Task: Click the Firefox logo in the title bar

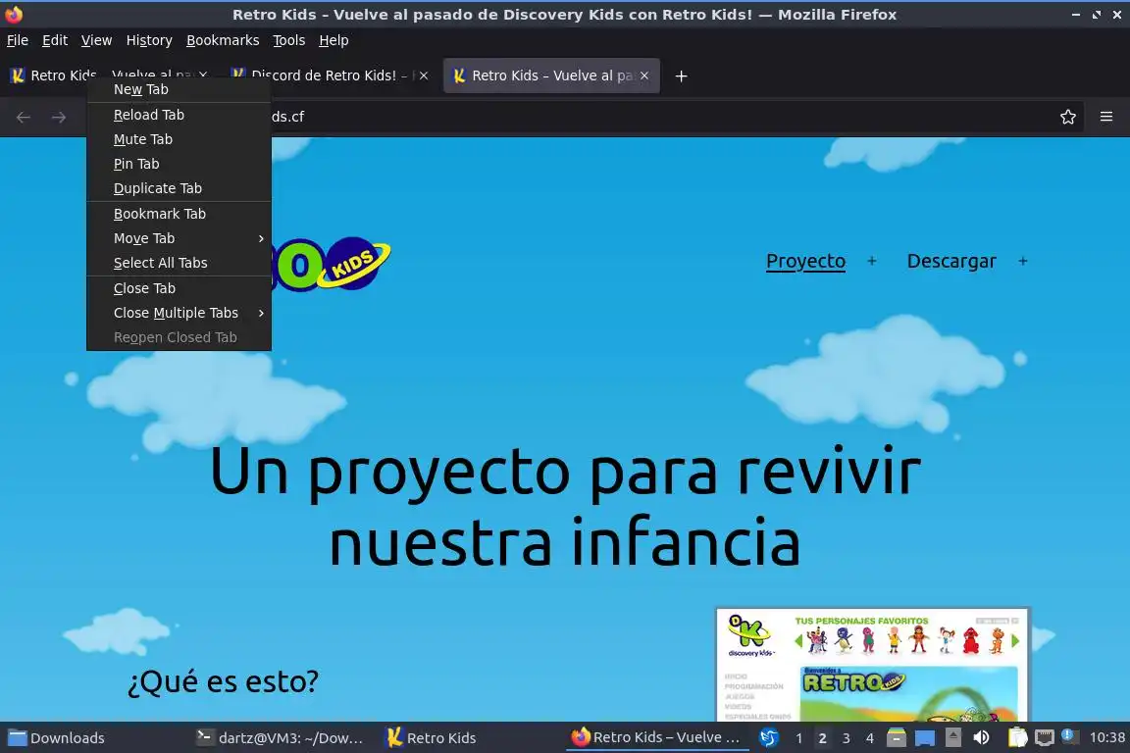Action: [14, 14]
